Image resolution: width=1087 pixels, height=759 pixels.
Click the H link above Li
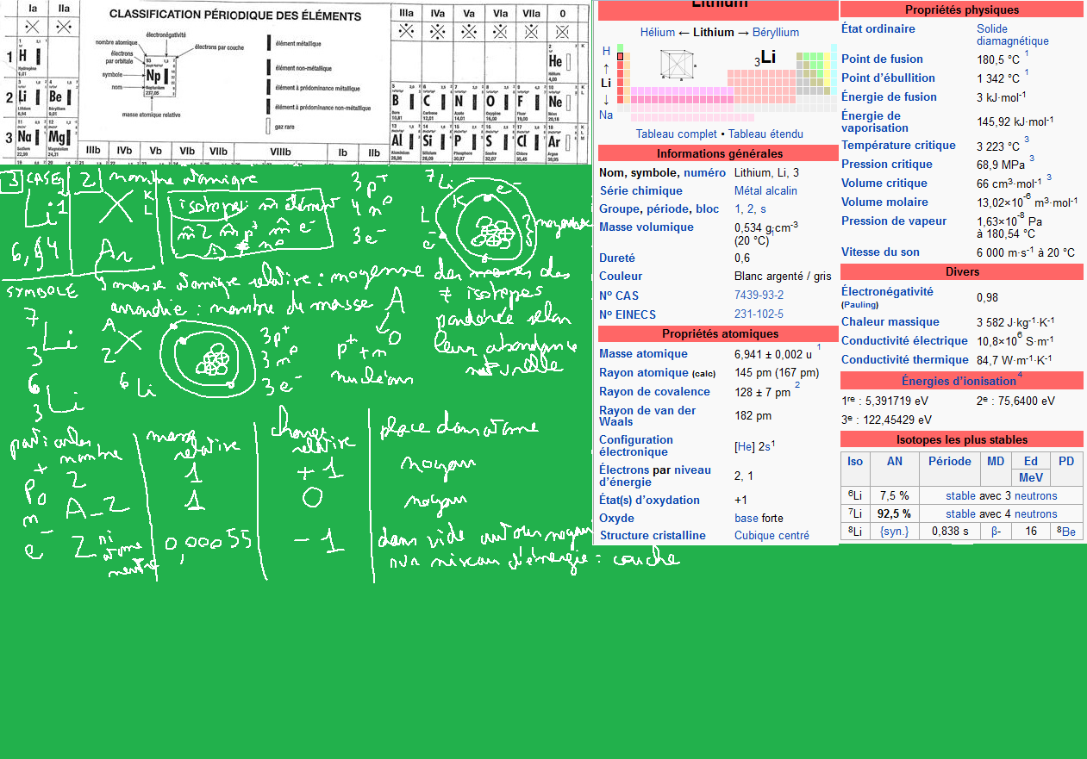[x=606, y=51]
